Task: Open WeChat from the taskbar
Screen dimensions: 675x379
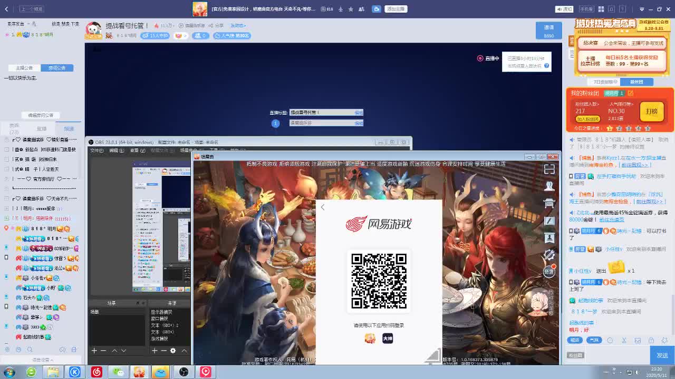Action: (118, 372)
